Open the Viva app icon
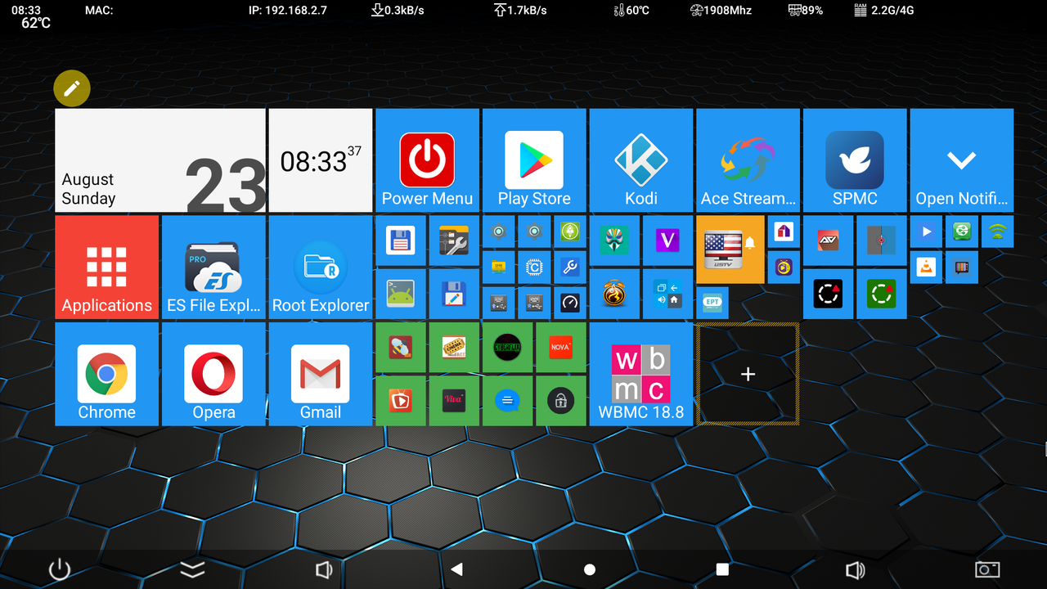1047x589 pixels. (x=454, y=401)
